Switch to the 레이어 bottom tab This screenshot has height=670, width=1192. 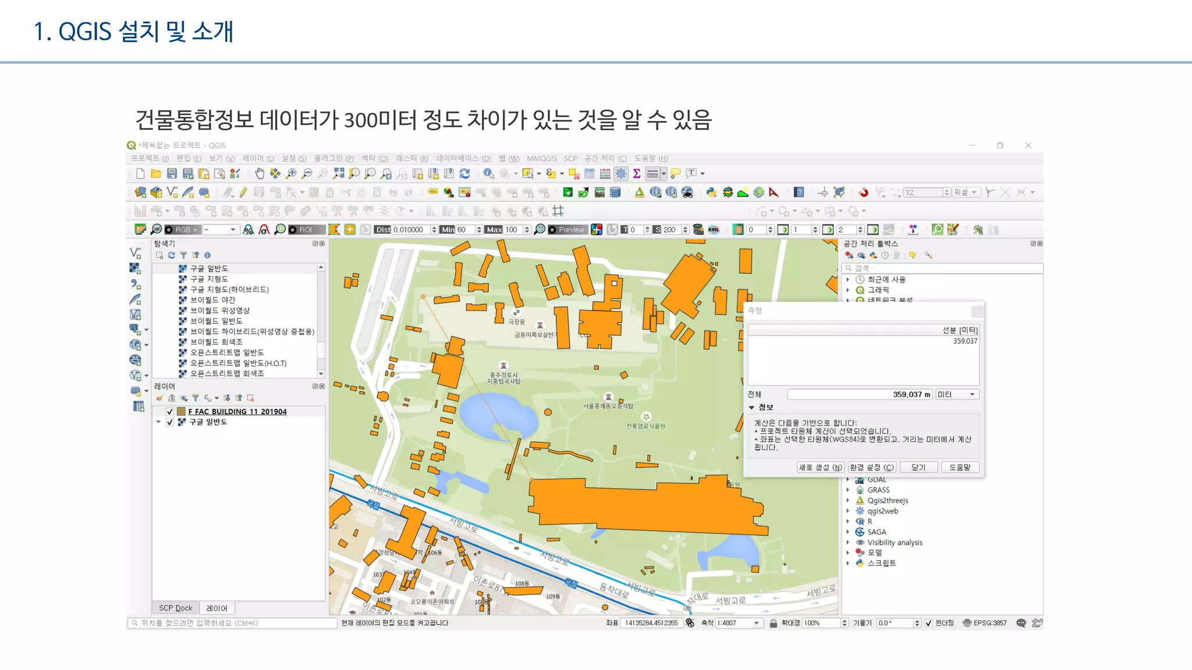tap(217, 608)
